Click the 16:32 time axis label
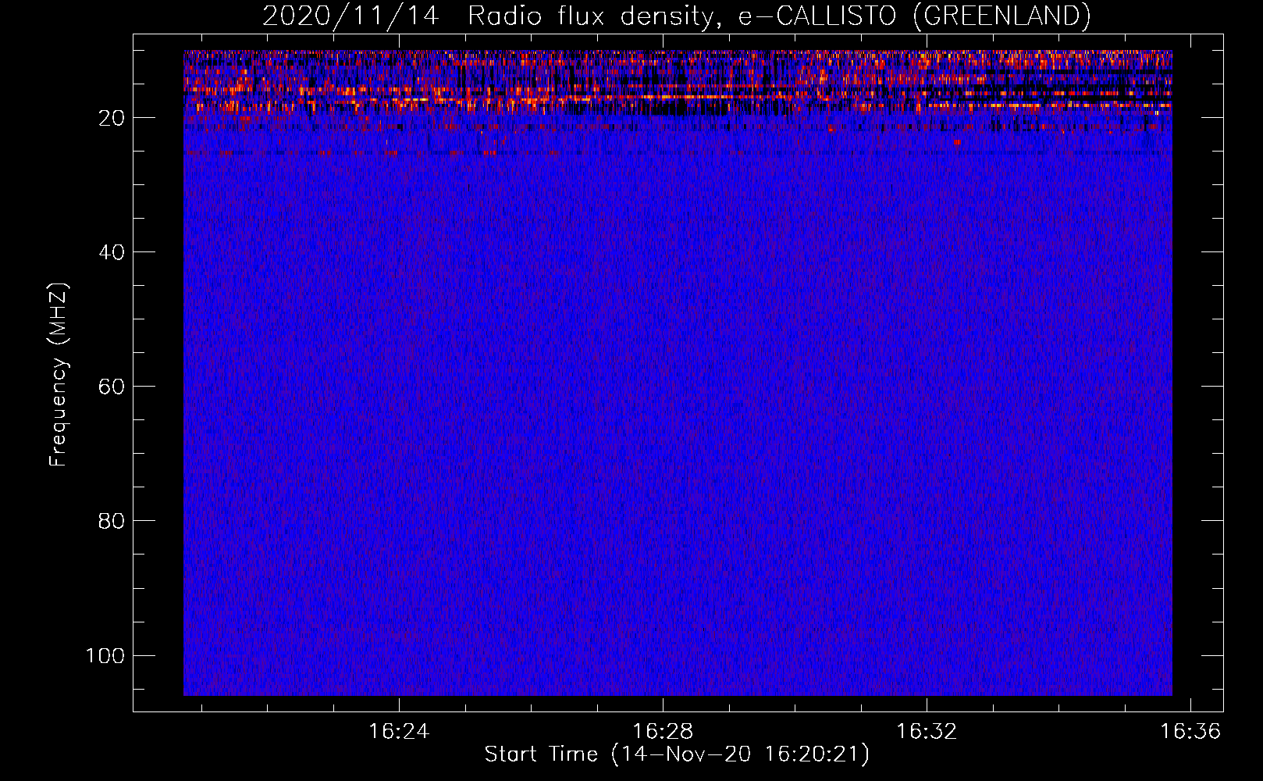The image size is (1263, 781). tap(927, 732)
